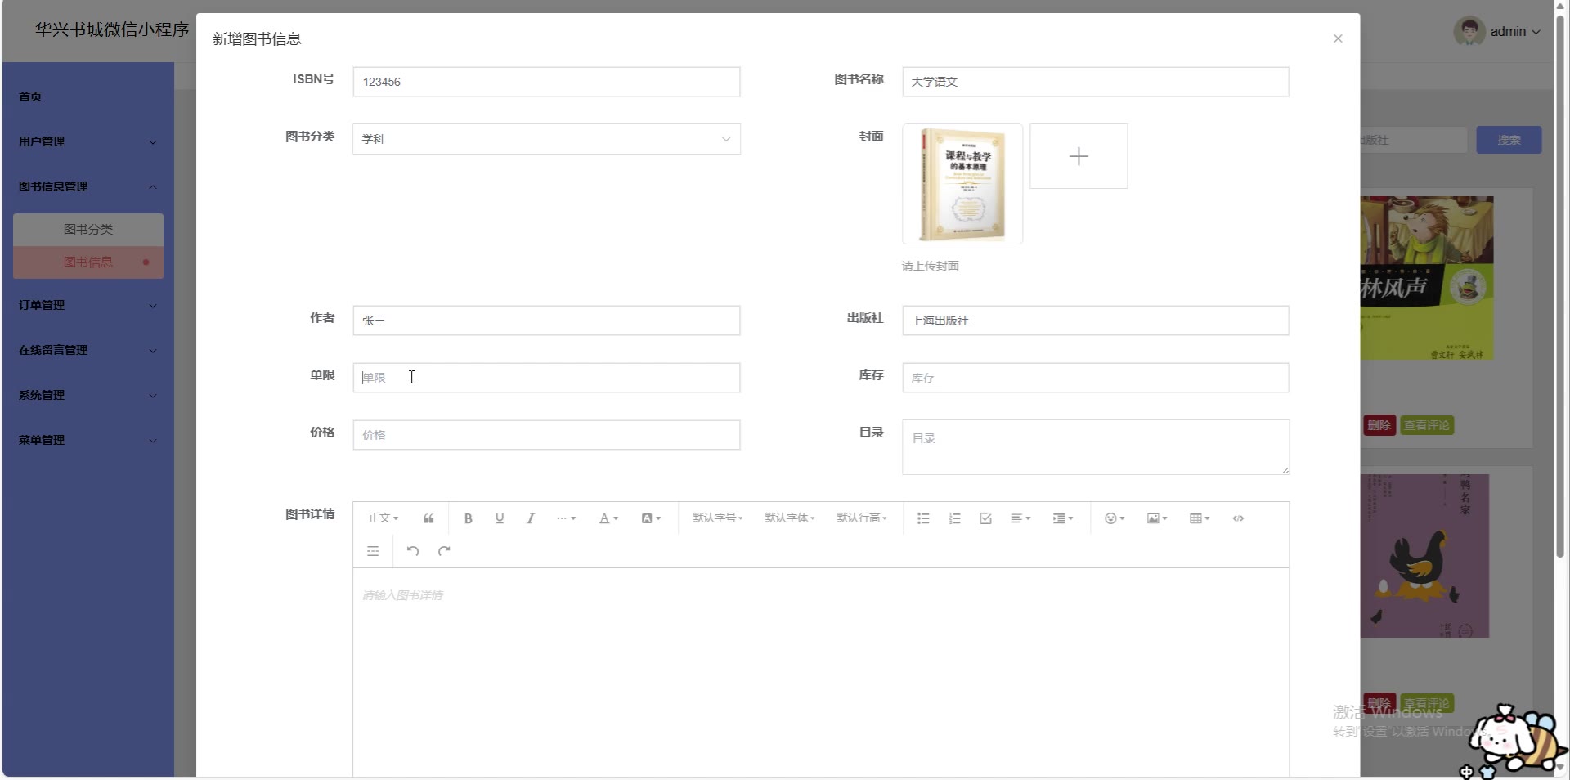
Task: Open the 图书信息 submenu item
Action: click(x=88, y=262)
